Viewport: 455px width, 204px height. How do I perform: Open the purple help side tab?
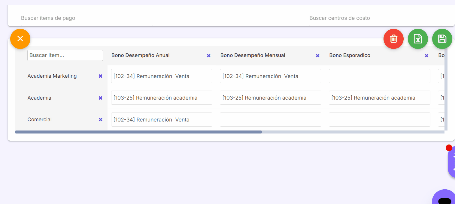point(451,162)
